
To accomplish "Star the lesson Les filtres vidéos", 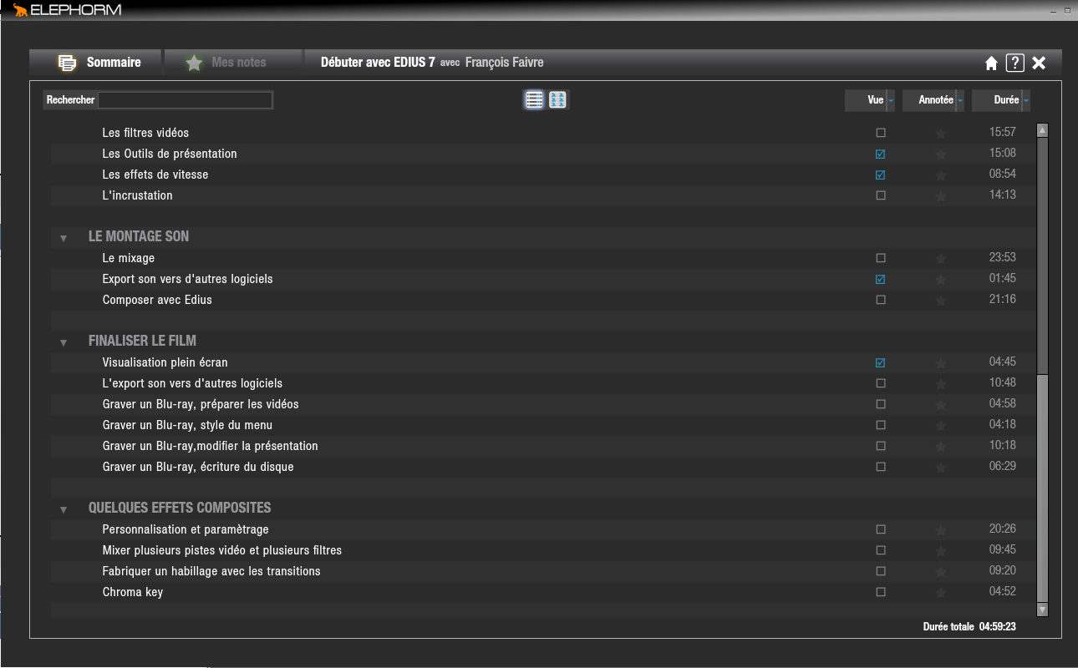I will click(x=941, y=133).
